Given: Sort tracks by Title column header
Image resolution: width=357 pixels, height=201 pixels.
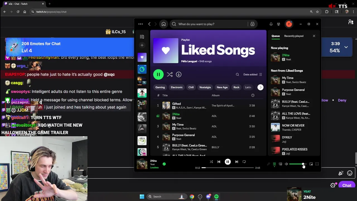Looking at the screenshot, I should click(165, 95).
